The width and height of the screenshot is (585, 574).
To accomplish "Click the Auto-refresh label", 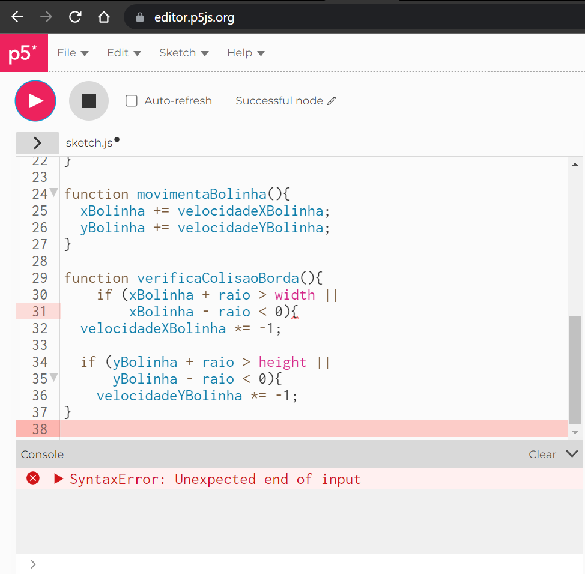I will [x=178, y=101].
